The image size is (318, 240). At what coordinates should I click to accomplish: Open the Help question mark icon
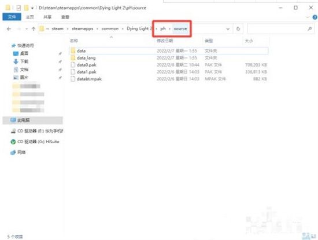315,17
